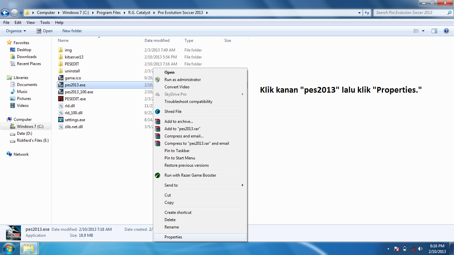Select the rld.dll file icon

point(60,106)
